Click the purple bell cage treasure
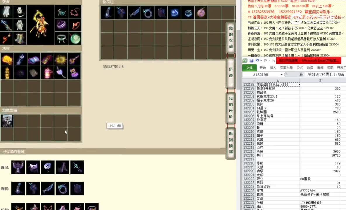Screen dimensions: 346x210 coord(74,73)
